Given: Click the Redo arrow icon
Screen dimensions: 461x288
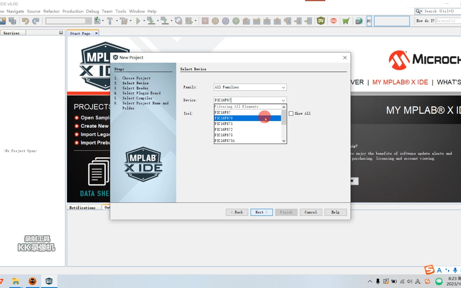Looking at the screenshot, I should pyautogui.click(x=36, y=21).
